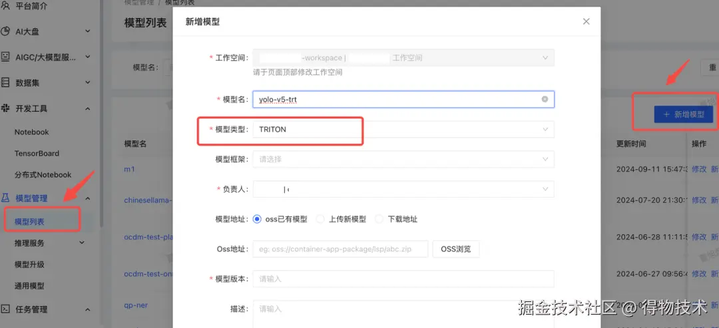Click the 模型管理 flask icon
The height and width of the screenshot is (328, 719).
coord(5,198)
